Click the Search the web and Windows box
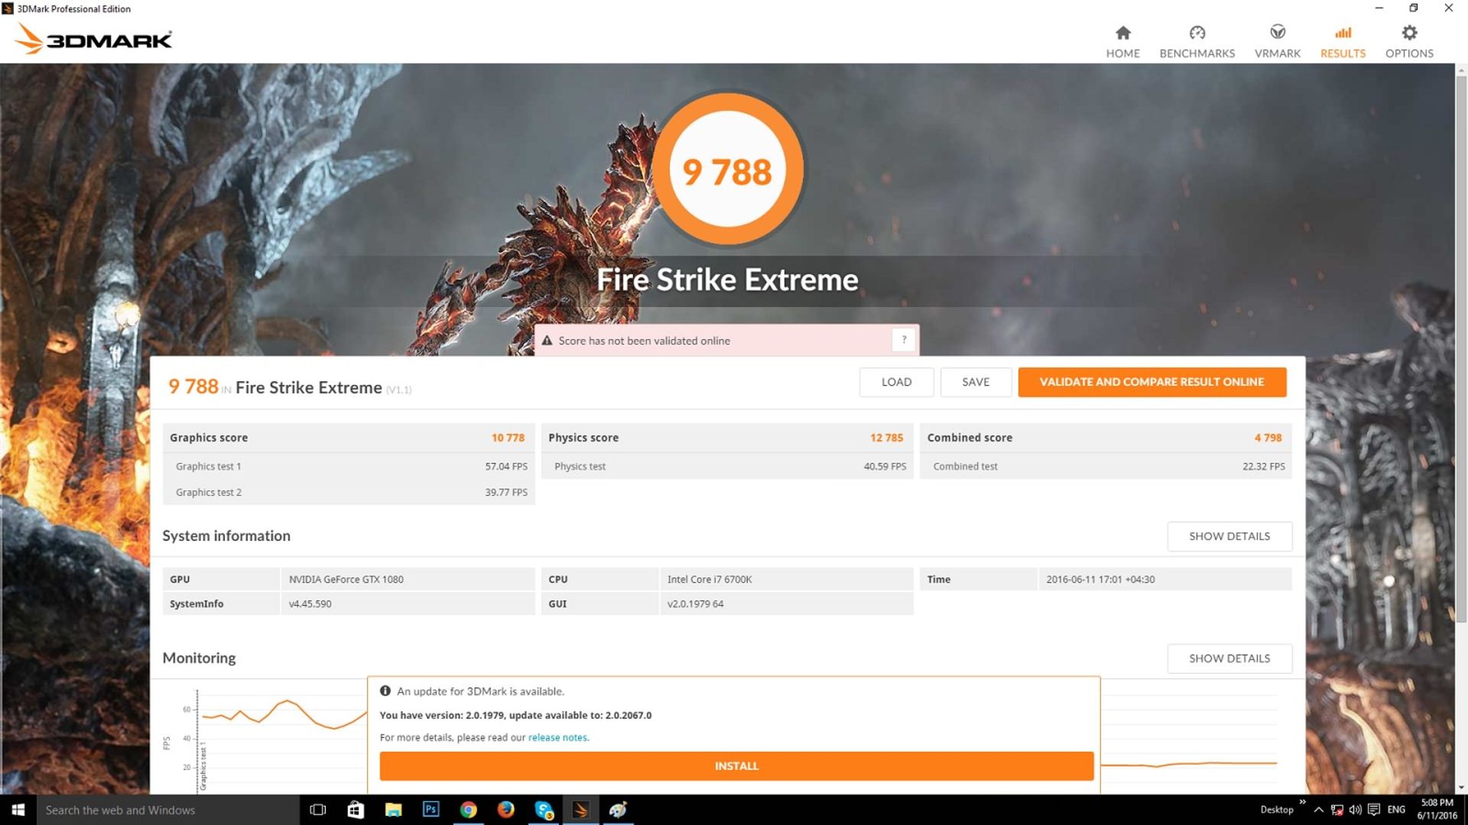This screenshot has height=825, width=1468. (x=167, y=810)
